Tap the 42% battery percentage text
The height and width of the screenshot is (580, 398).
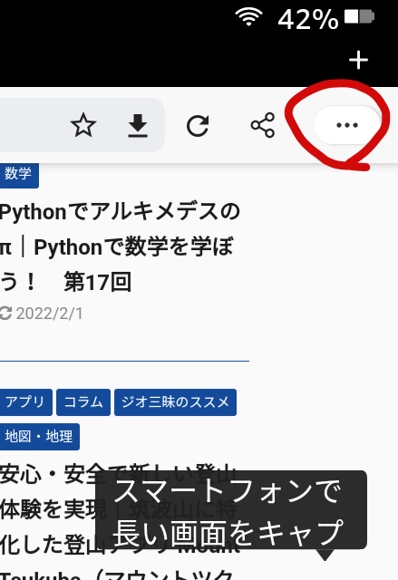308,19
